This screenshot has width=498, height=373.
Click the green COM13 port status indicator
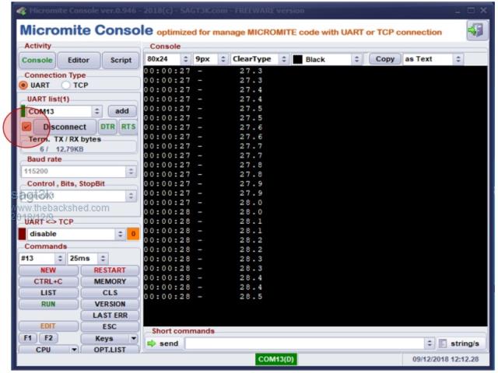pos(23,111)
